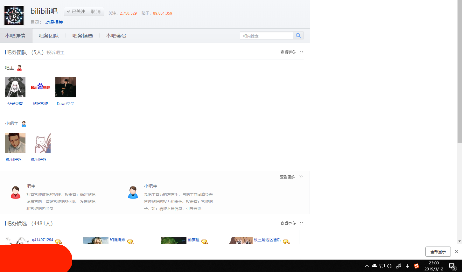Expand 查看更多 for 吧务候选 section
Screen dimensions: 462x272
[x=291, y=224]
